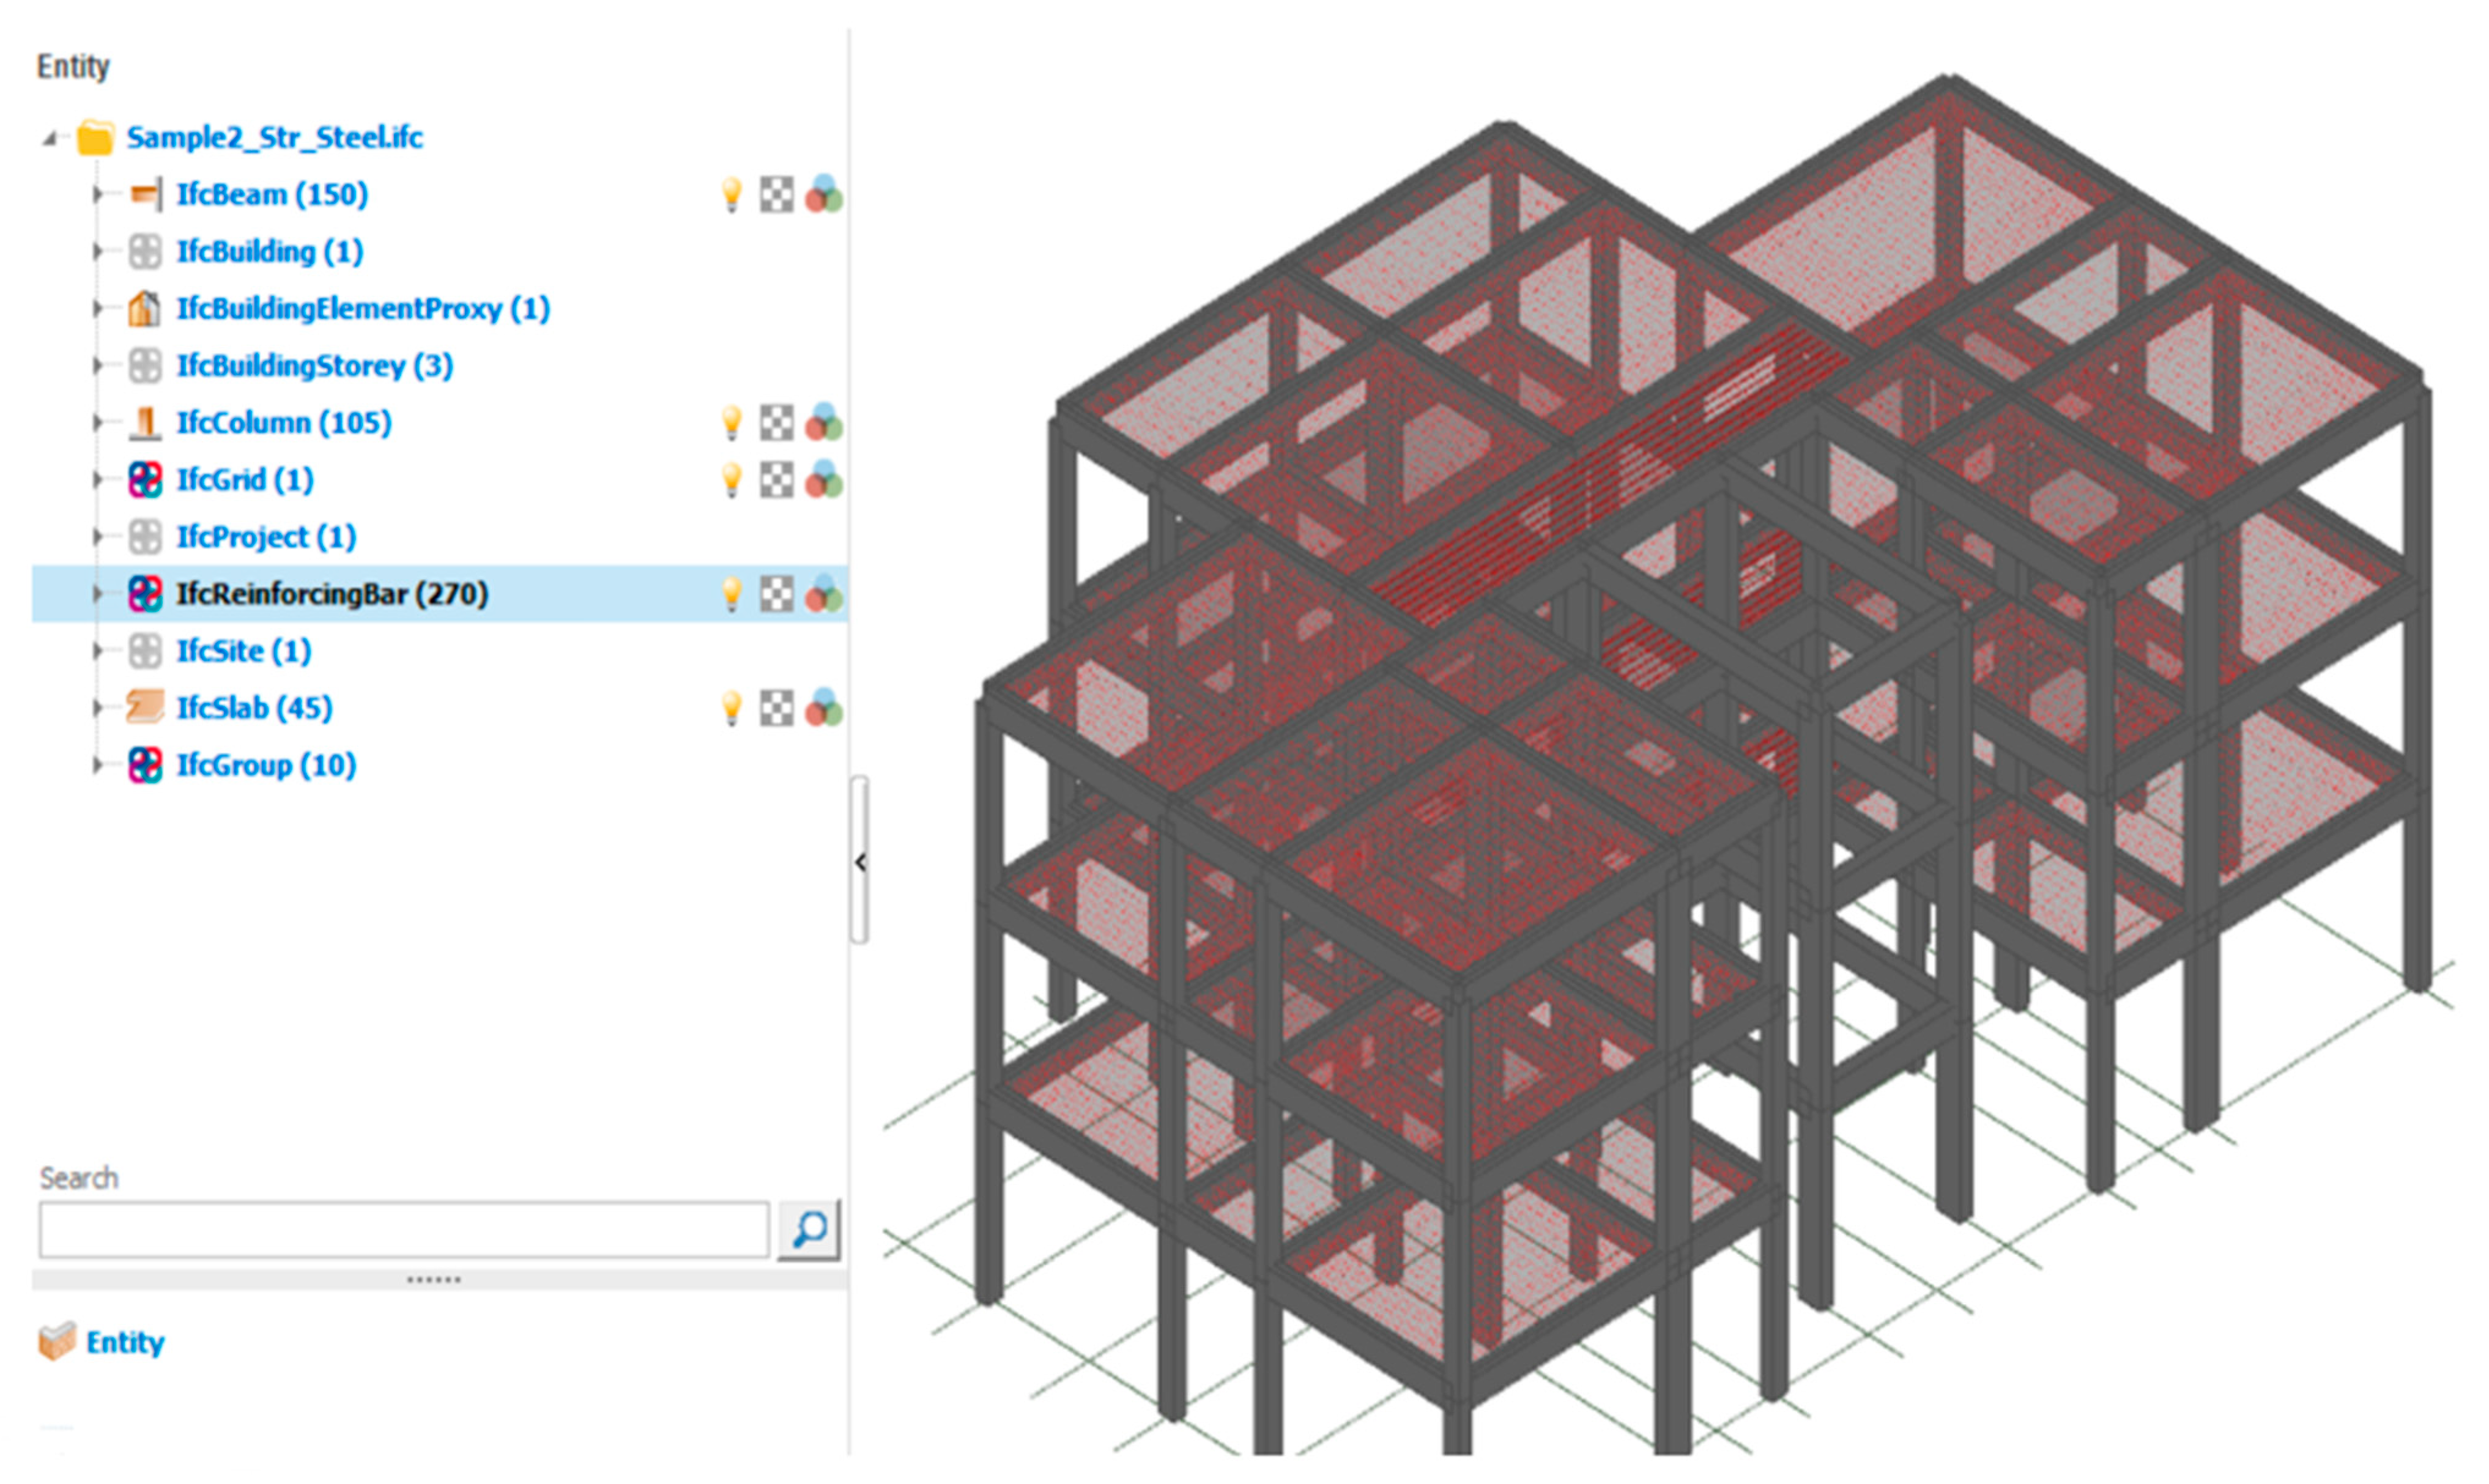The image size is (2489, 1484).
Task: Toggle IfcBeam visibility light bulb
Action: tap(732, 194)
